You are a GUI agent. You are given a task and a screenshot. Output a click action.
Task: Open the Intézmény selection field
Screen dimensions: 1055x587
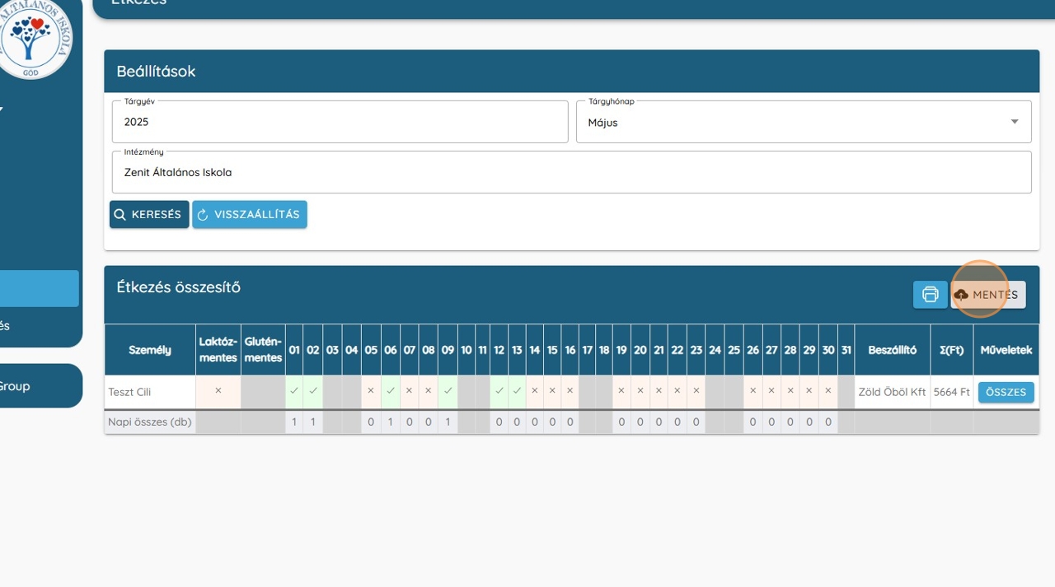(571, 173)
